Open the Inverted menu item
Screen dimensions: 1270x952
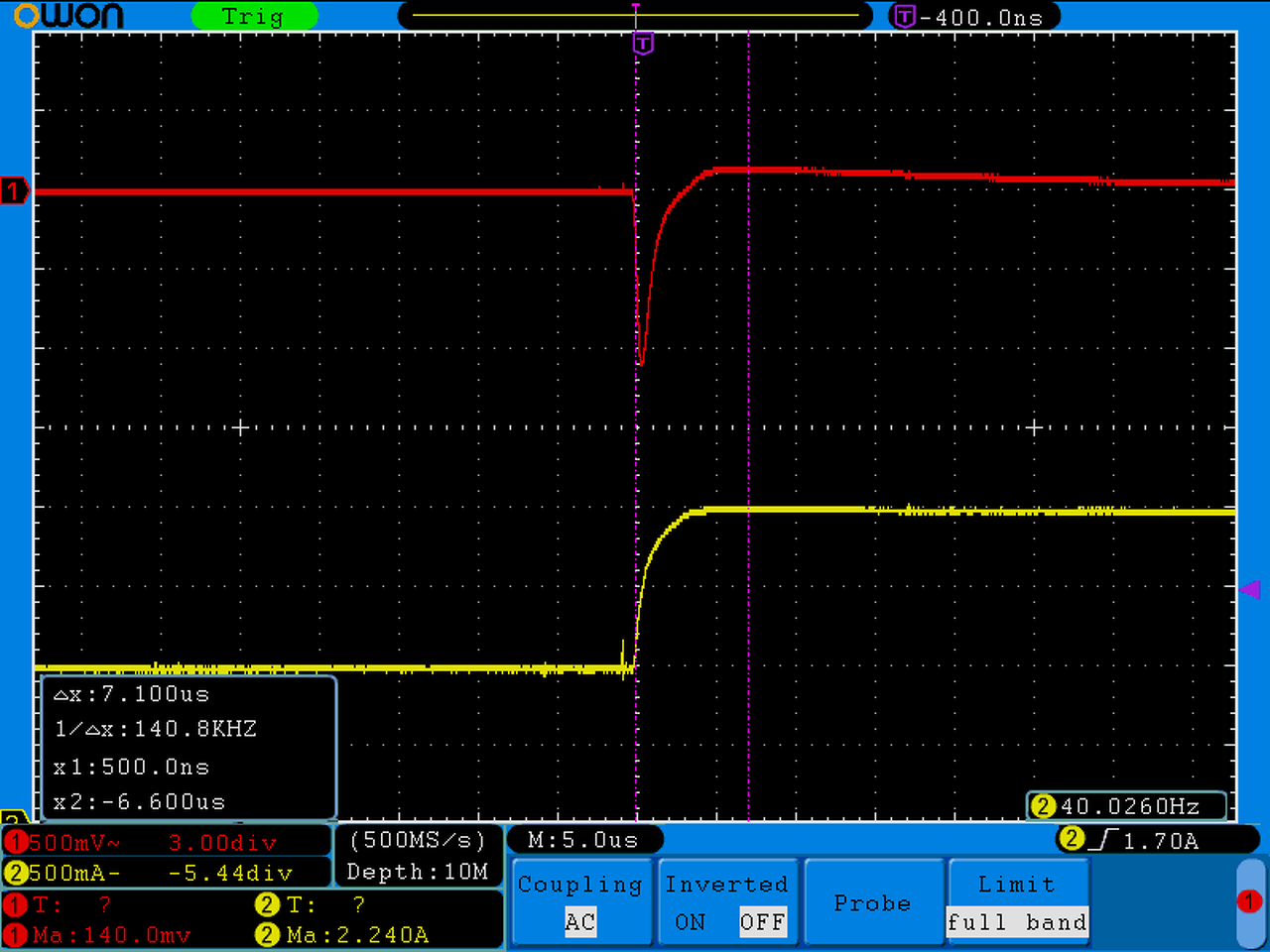pos(726,902)
